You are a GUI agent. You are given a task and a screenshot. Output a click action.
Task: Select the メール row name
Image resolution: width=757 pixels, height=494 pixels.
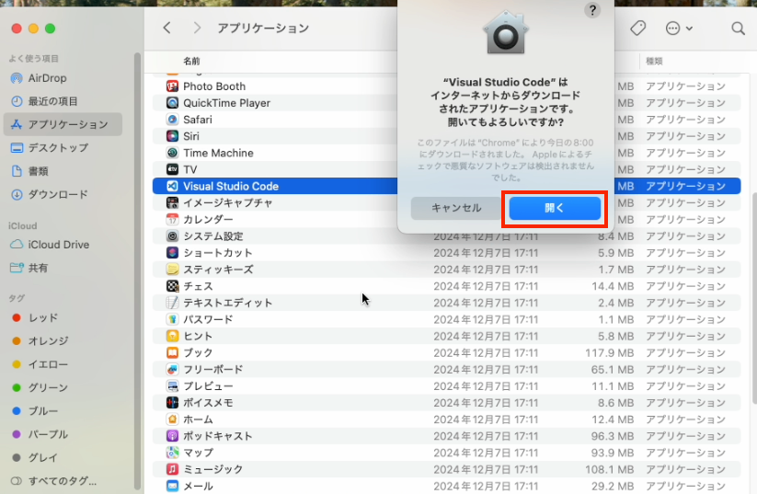(x=198, y=487)
